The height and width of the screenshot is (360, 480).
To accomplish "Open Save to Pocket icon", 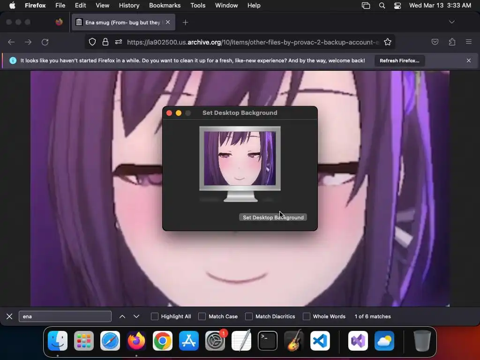I will point(435,42).
